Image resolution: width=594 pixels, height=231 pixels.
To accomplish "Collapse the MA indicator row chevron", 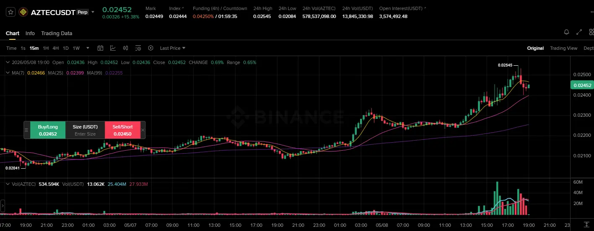I will click(8, 73).
